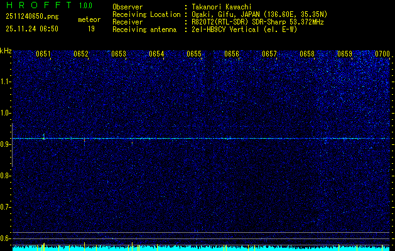Select observer name Takanori Kawachi
The image size is (395, 251).
[x=222, y=7]
